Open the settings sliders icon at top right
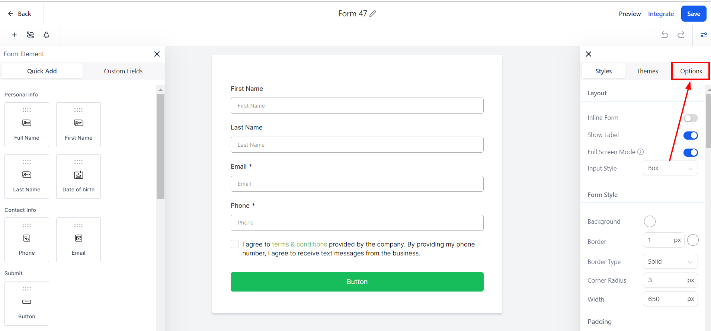This screenshot has height=331, width=711. click(704, 35)
